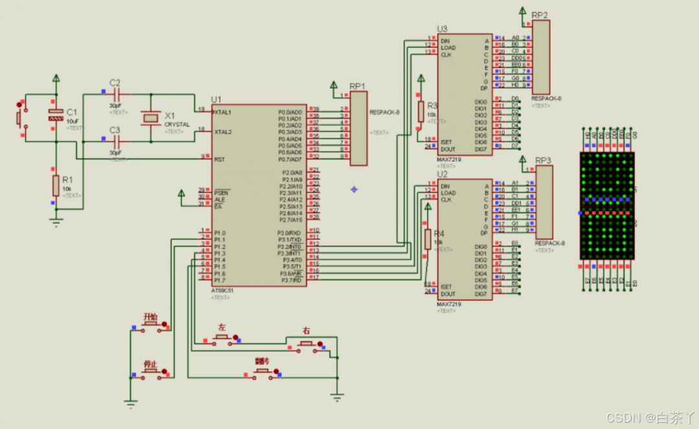Select capacitor C3 symbol

[116, 142]
